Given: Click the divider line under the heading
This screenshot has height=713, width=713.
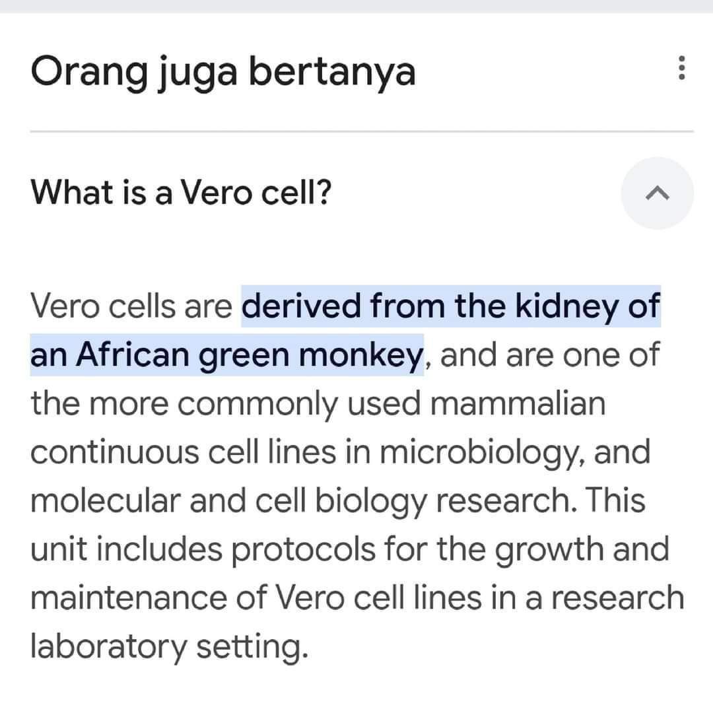Looking at the screenshot, I should click(362, 131).
